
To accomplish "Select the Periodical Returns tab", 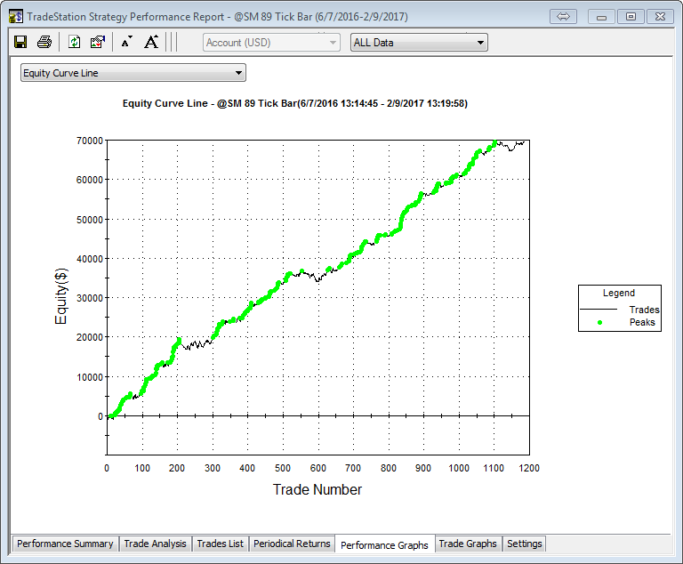I will [x=292, y=544].
